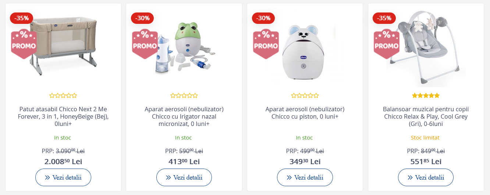Screen dimensions: 490x195
Task: Open Balansoar muzical Chicco Relax & Play link
Action: pos(426,117)
